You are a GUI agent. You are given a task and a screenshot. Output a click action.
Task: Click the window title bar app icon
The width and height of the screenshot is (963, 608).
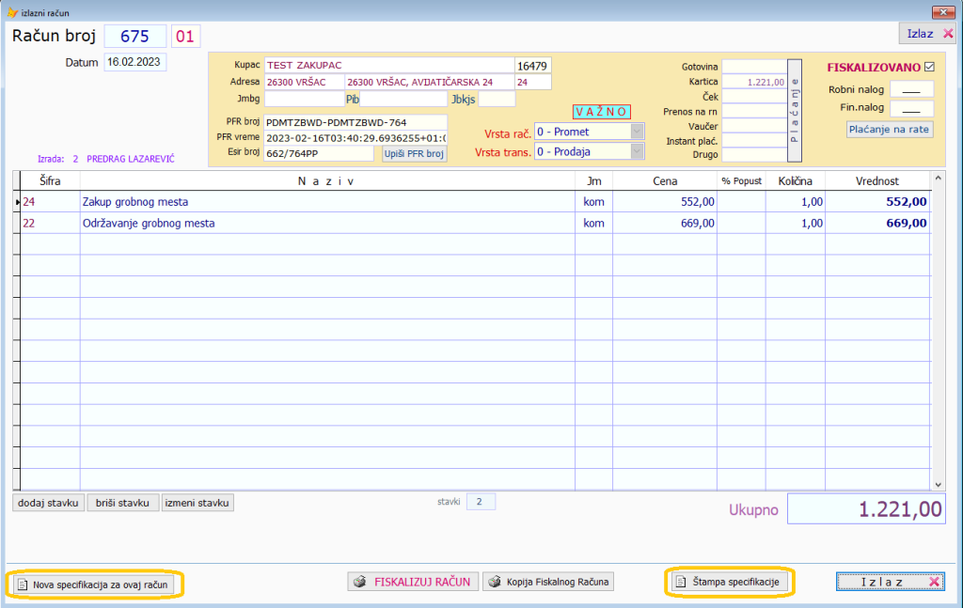12,12
